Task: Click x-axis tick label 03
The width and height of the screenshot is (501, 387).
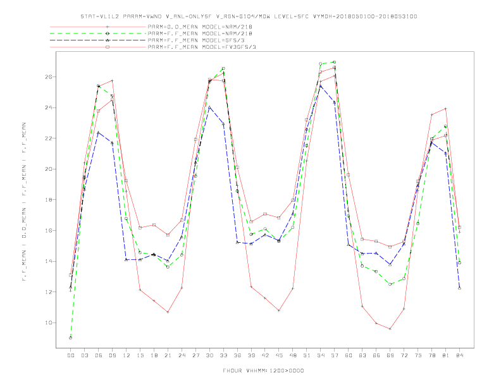Action: pyautogui.click(x=84, y=355)
